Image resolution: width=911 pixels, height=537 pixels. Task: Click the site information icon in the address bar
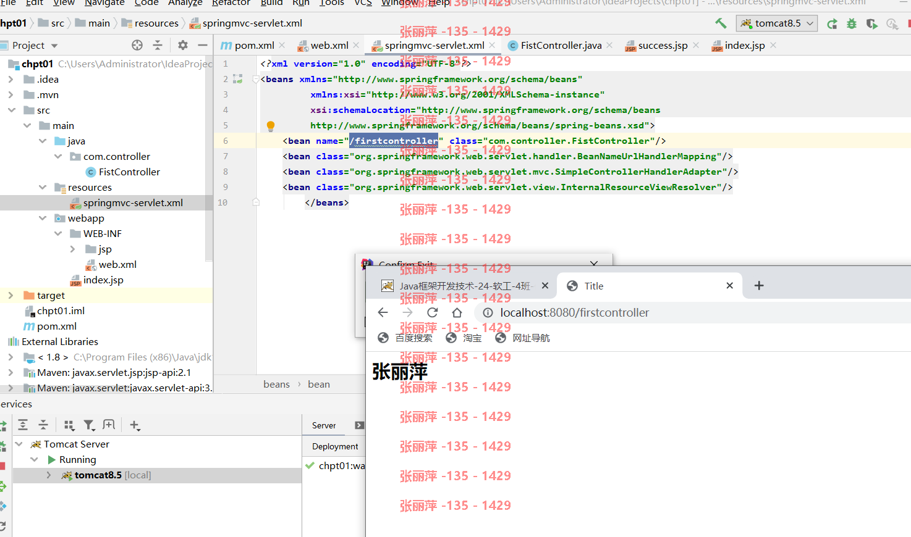click(x=488, y=312)
